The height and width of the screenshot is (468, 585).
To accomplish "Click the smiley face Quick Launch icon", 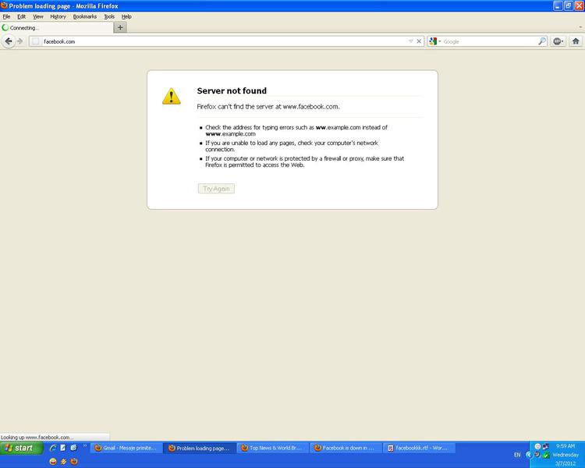I will pos(53,462).
